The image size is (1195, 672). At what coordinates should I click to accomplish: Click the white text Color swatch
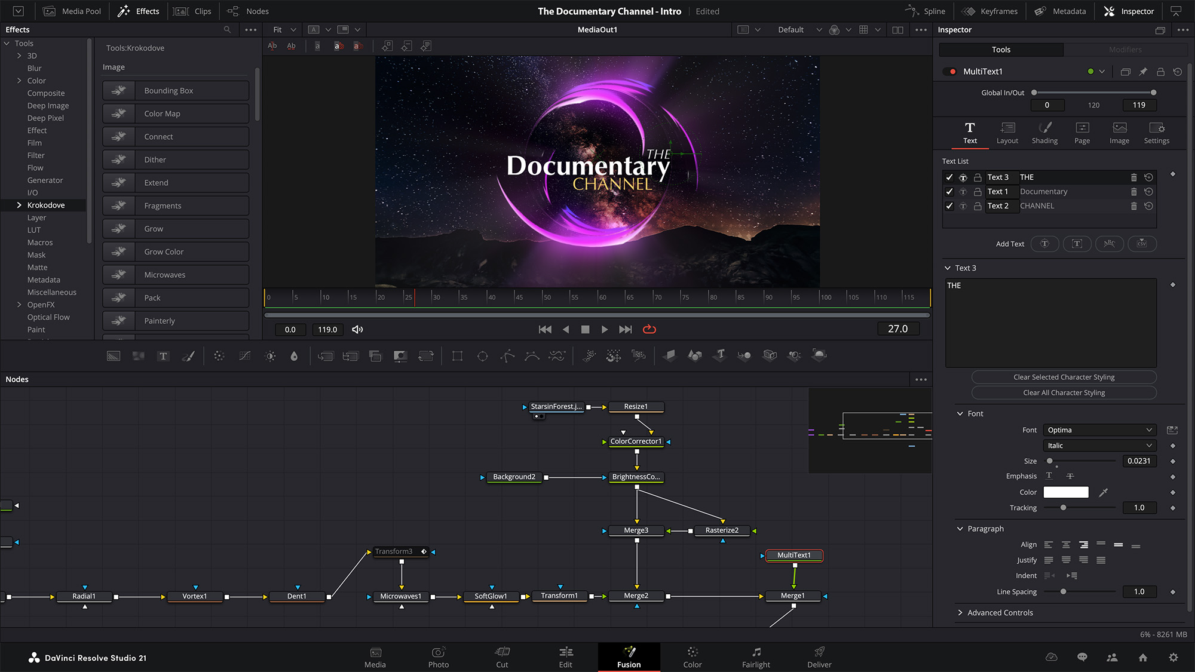(x=1065, y=492)
